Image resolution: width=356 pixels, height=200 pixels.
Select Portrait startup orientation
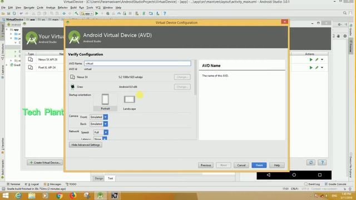click(x=105, y=102)
